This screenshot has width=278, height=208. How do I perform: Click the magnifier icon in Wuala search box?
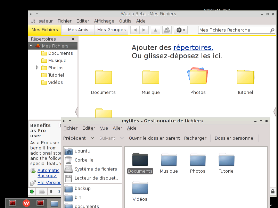(x=272, y=30)
